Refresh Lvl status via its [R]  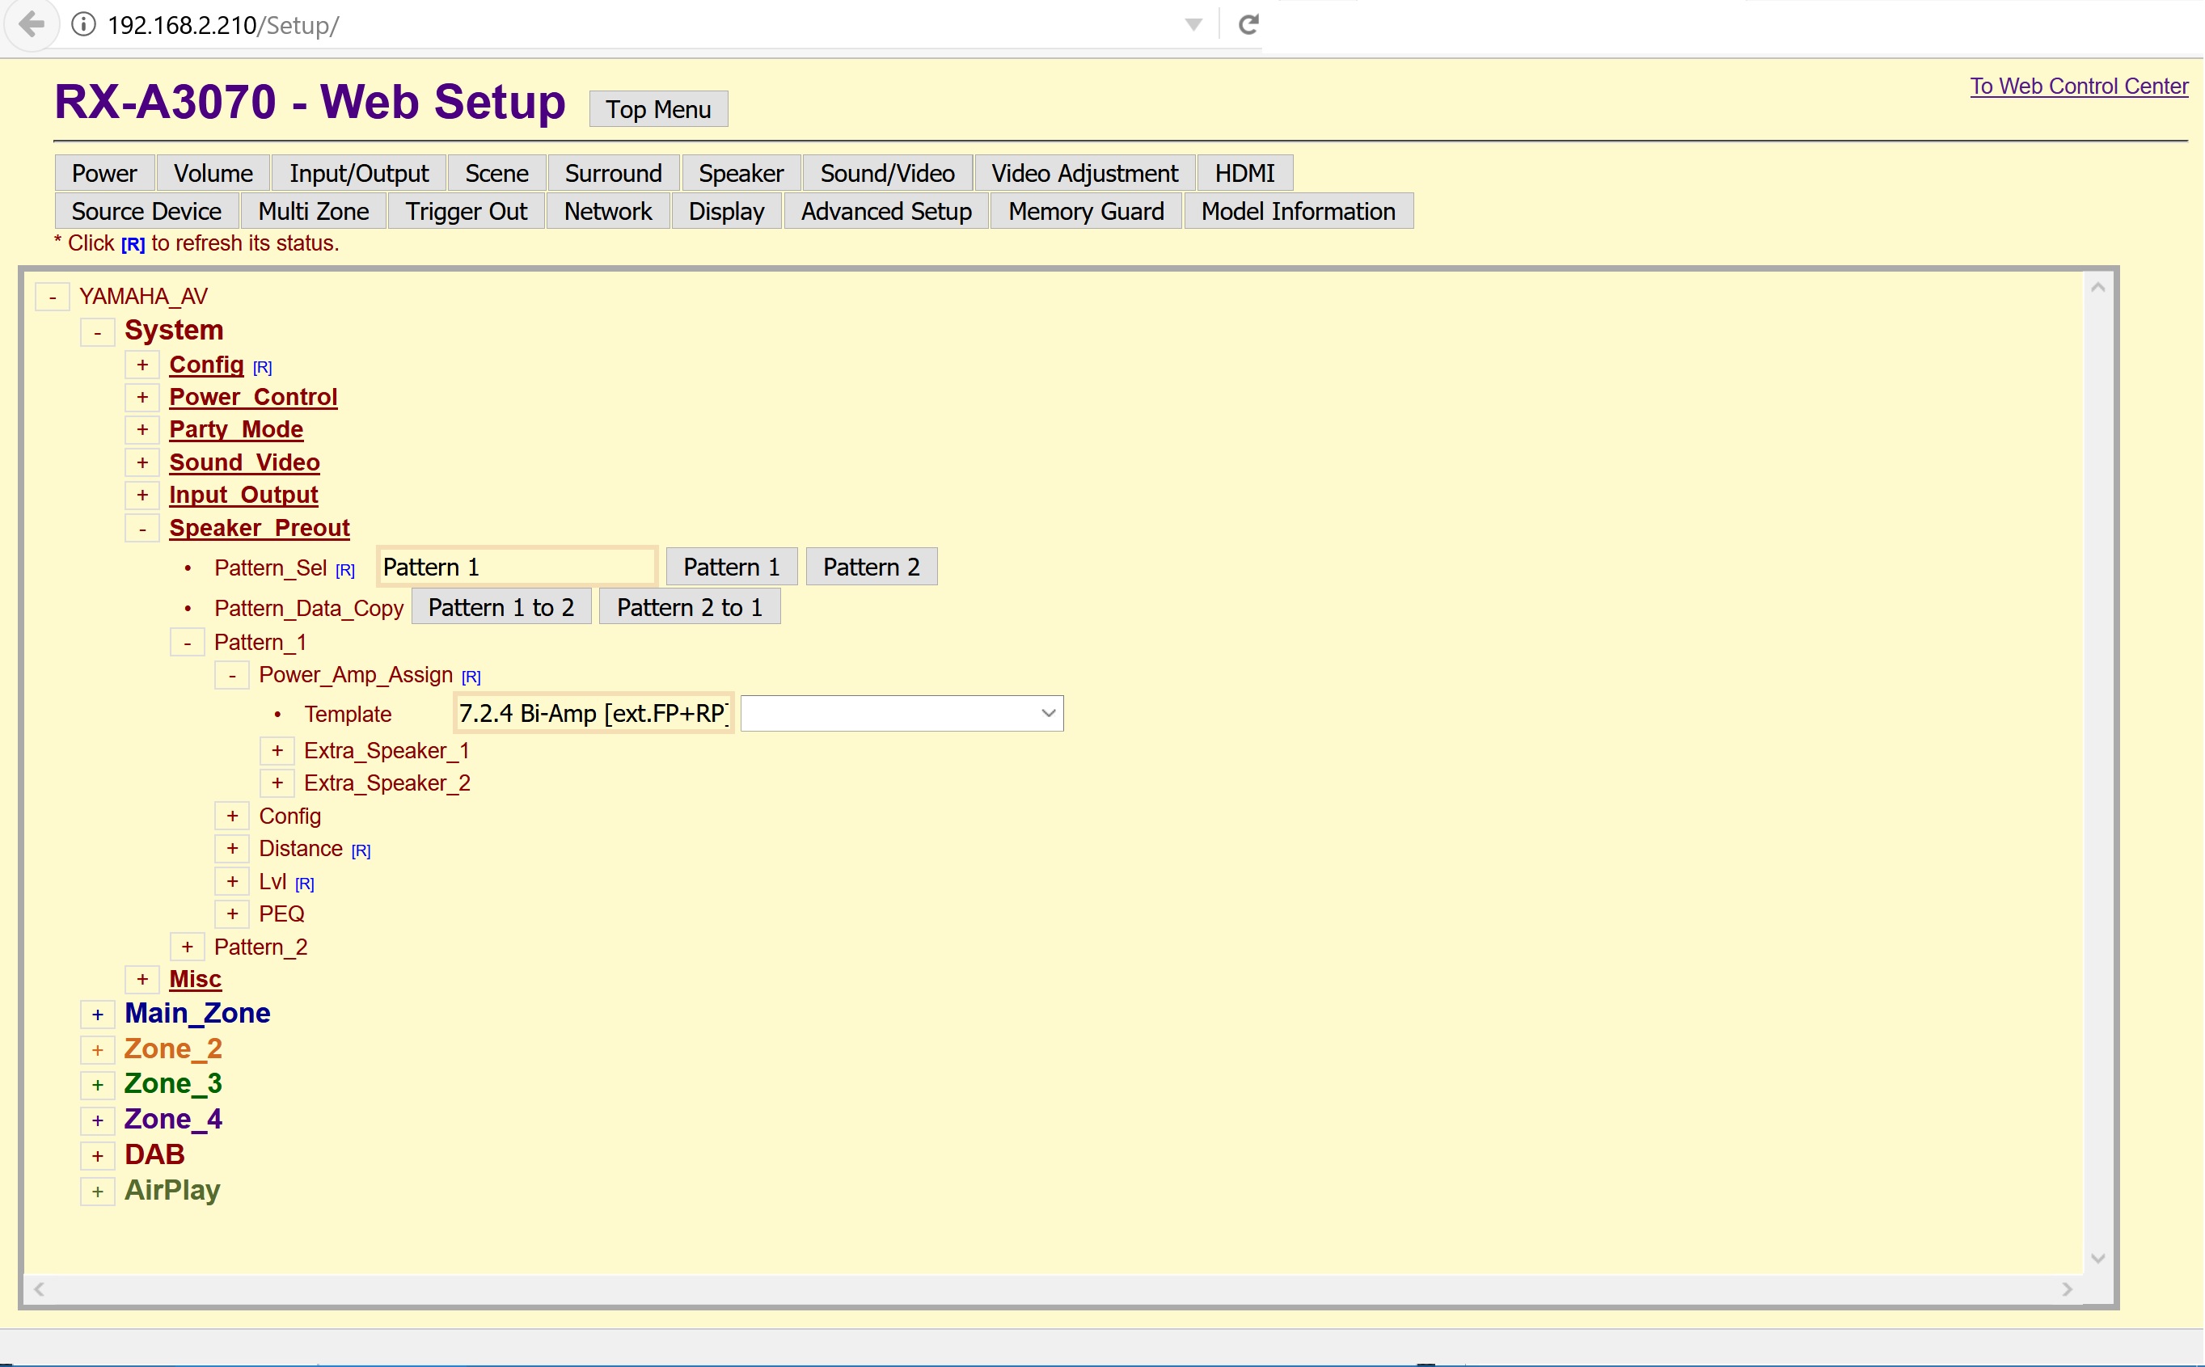click(305, 884)
